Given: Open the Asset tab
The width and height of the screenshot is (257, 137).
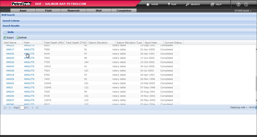Looking at the screenshot, I should [x=23, y=11].
